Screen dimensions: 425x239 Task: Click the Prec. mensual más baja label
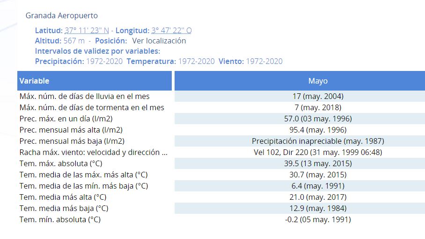72,141
